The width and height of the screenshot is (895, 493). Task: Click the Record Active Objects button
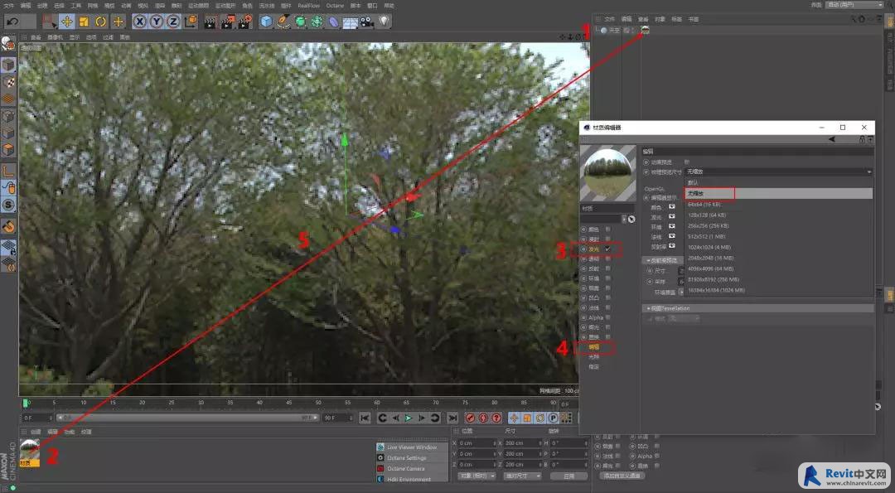point(471,418)
